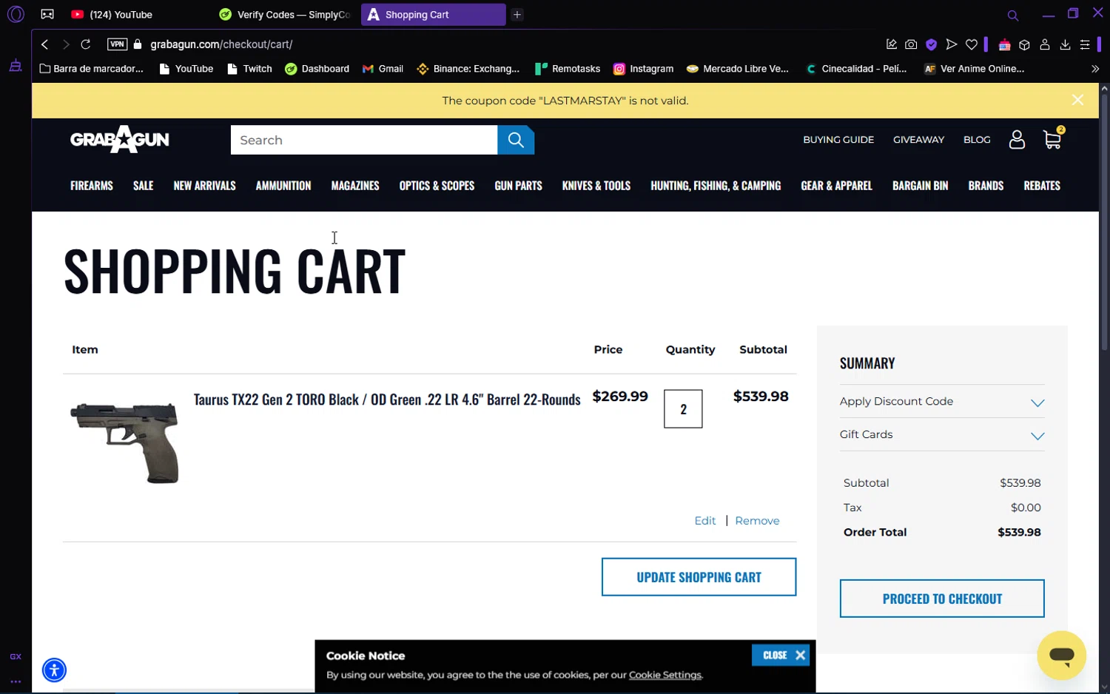Open the Gmail bookmark
The width and height of the screenshot is (1110, 694).
383,69
